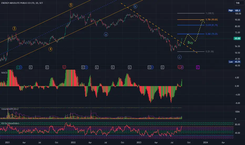Click the purple future earnings marker
Screen dimensions: 245x145
pyautogui.click(x=198, y=67)
